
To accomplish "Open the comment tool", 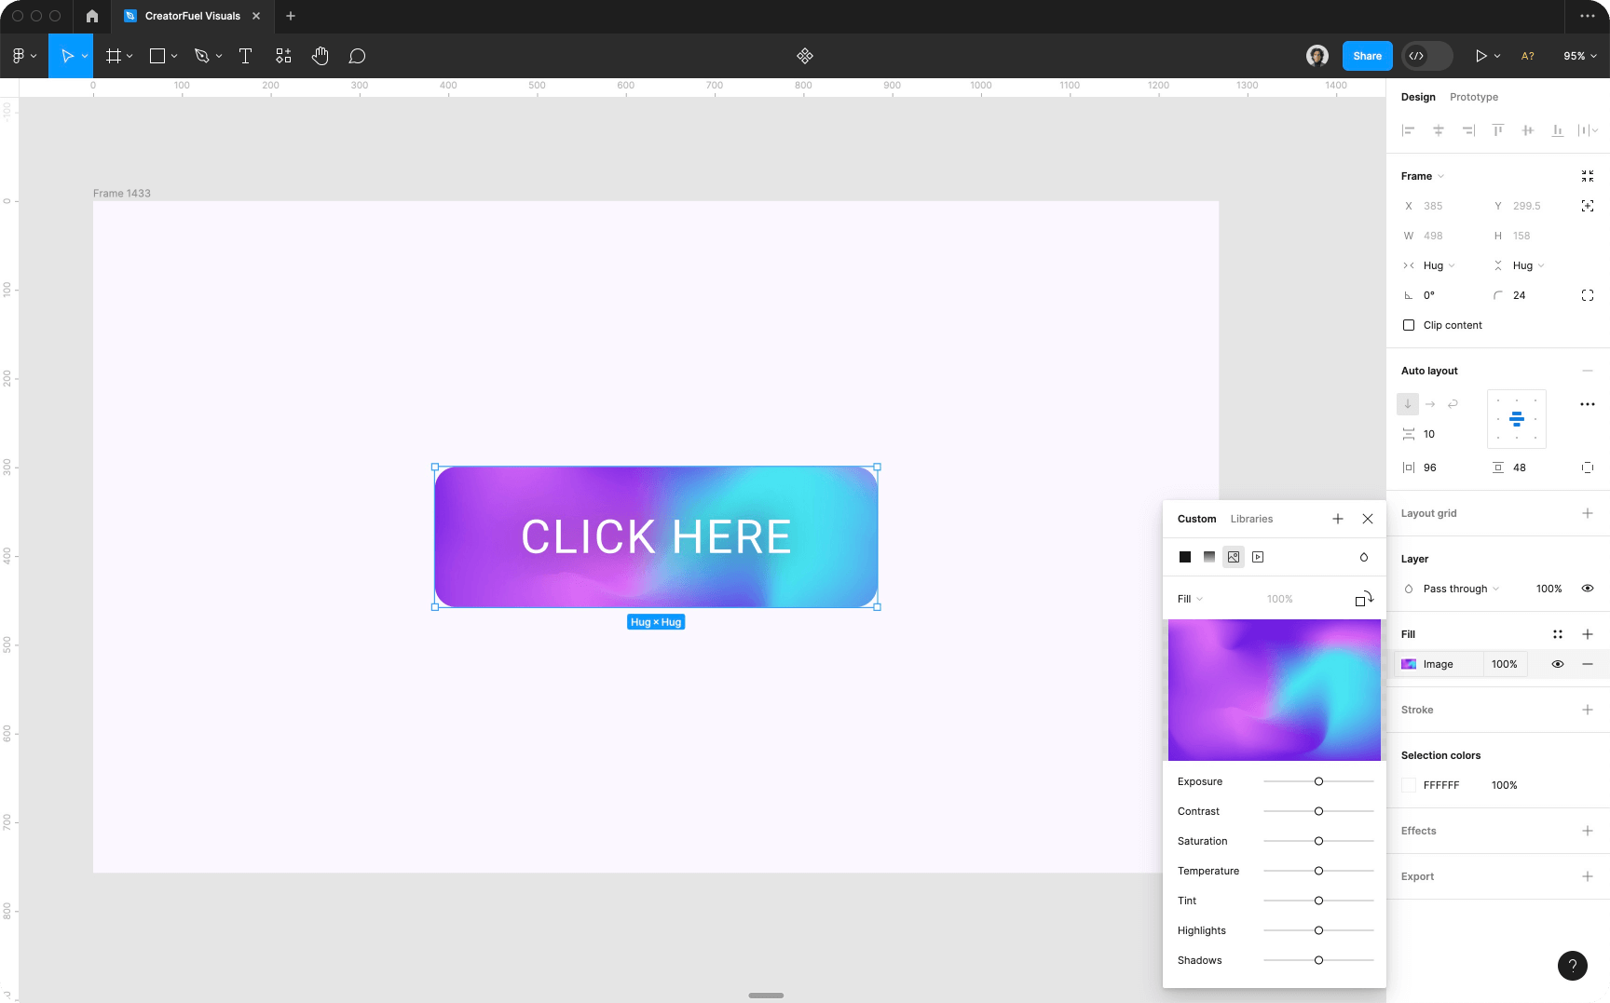I will (357, 56).
